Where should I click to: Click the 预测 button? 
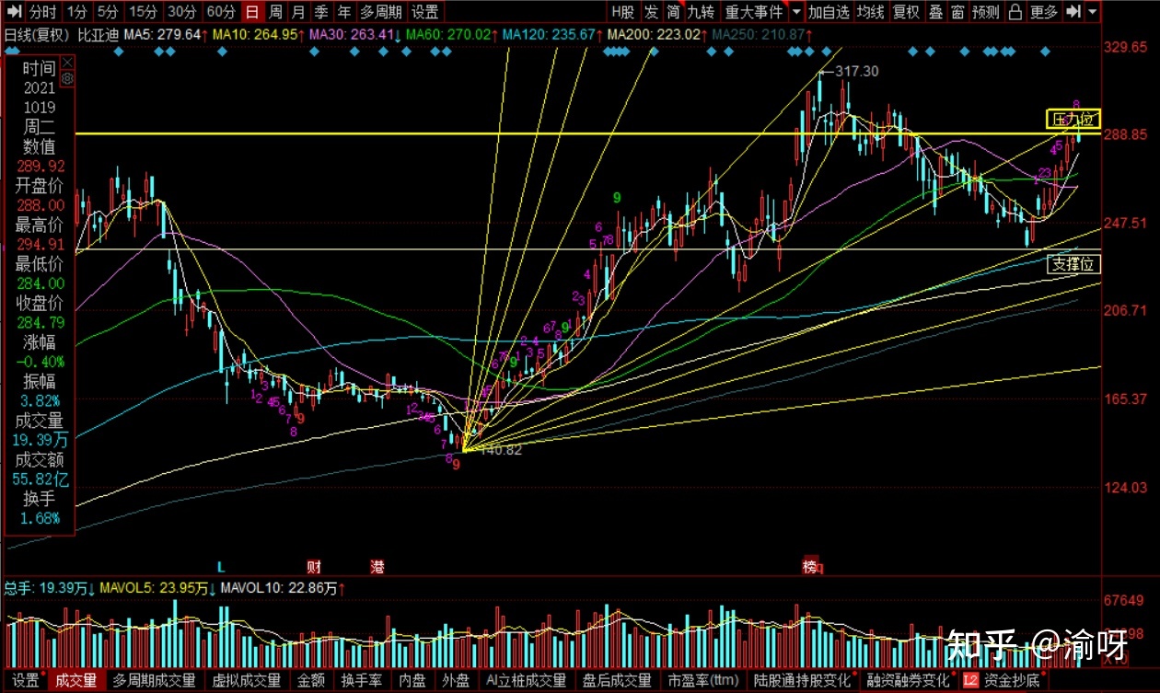pos(985,12)
